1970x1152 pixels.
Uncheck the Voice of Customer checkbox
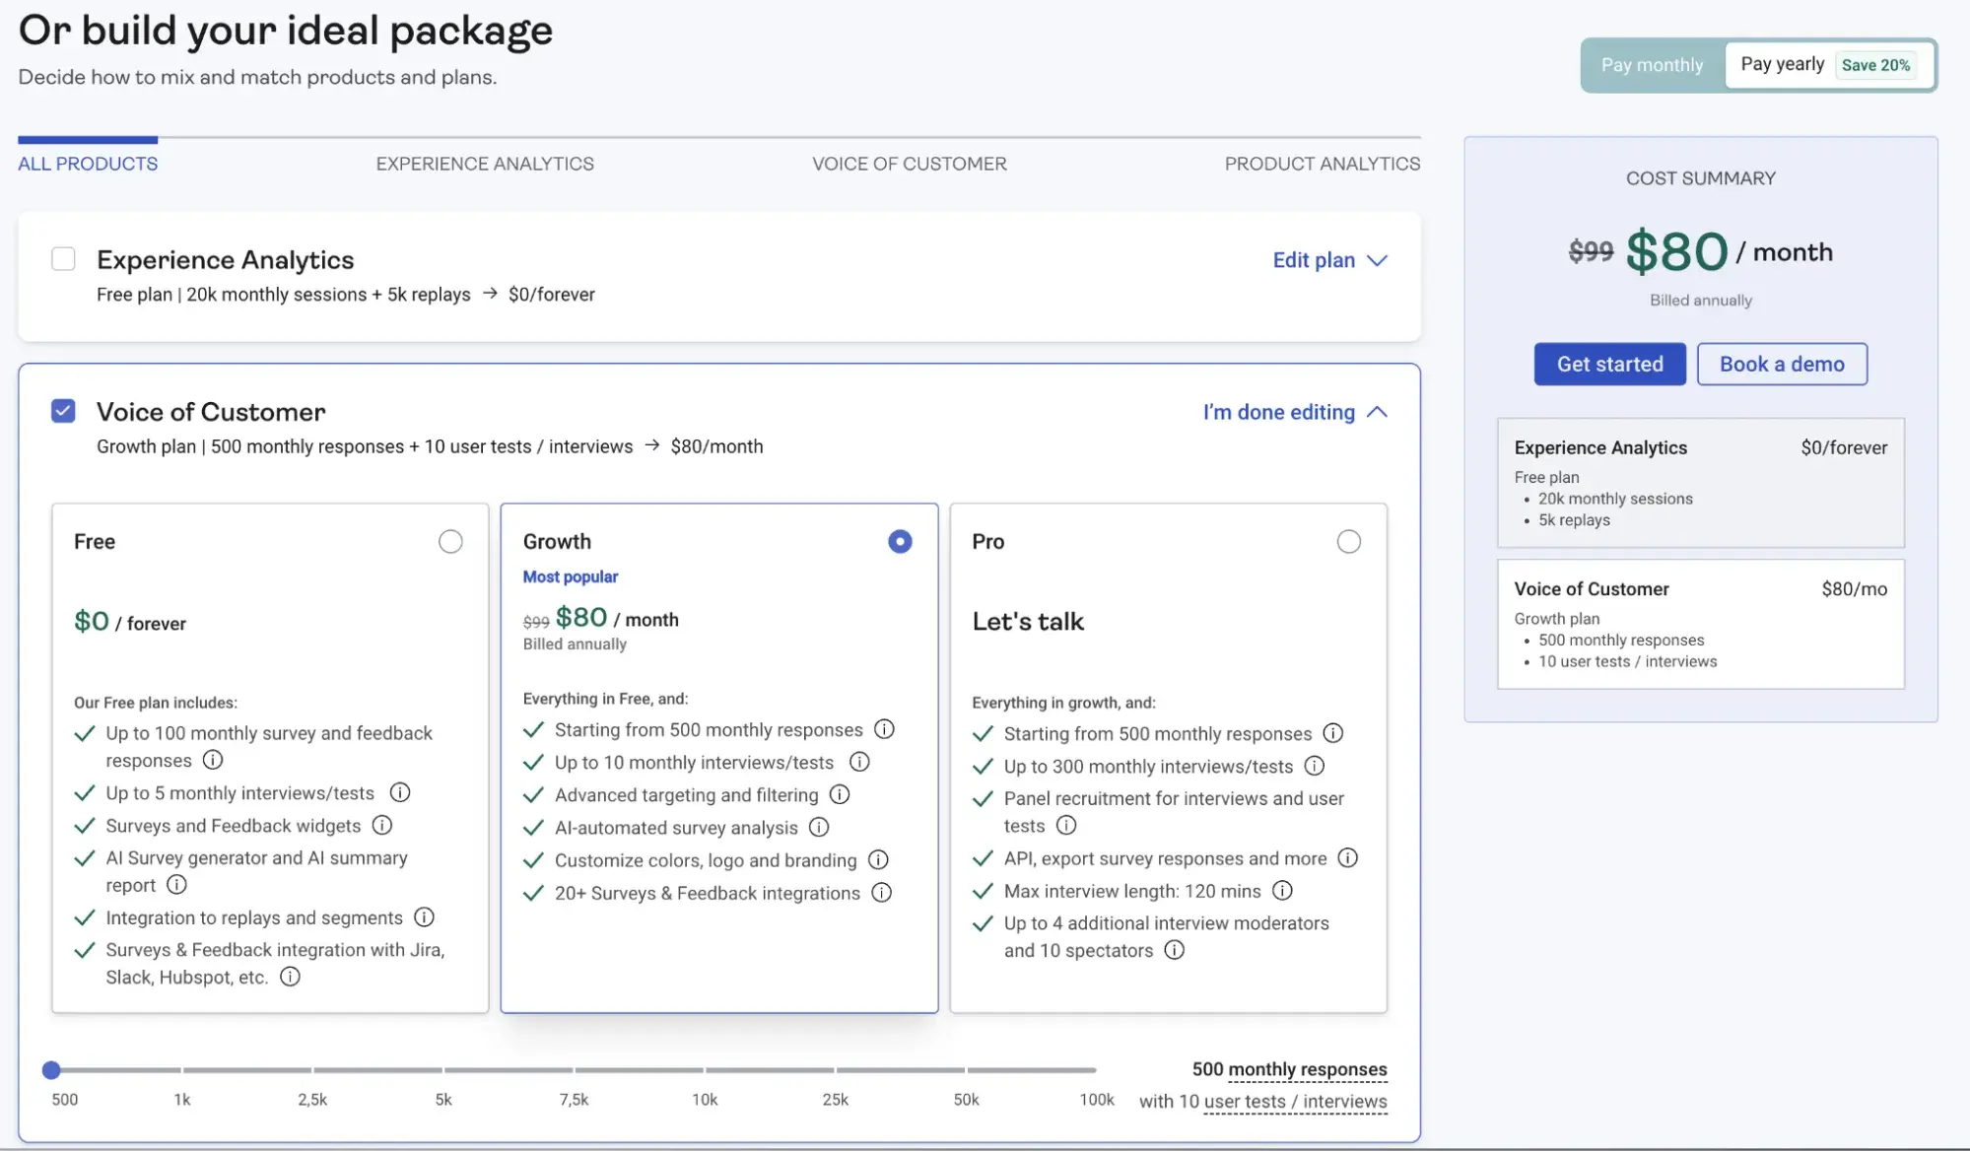click(x=63, y=411)
